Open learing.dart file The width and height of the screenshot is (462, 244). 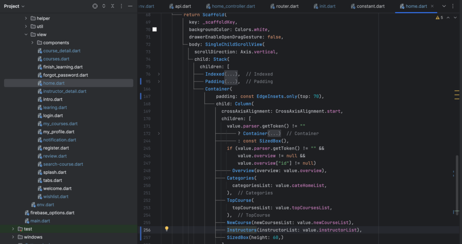[55, 108]
